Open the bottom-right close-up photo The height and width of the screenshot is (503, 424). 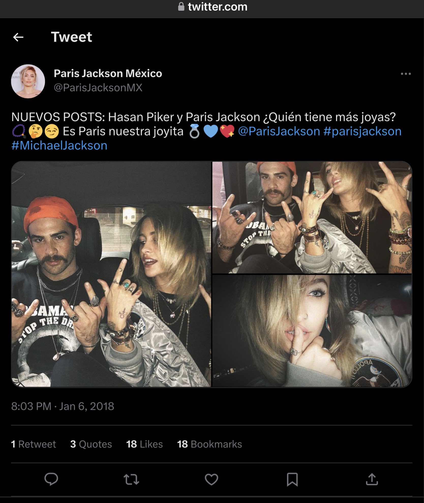click(x=312, y=331)
